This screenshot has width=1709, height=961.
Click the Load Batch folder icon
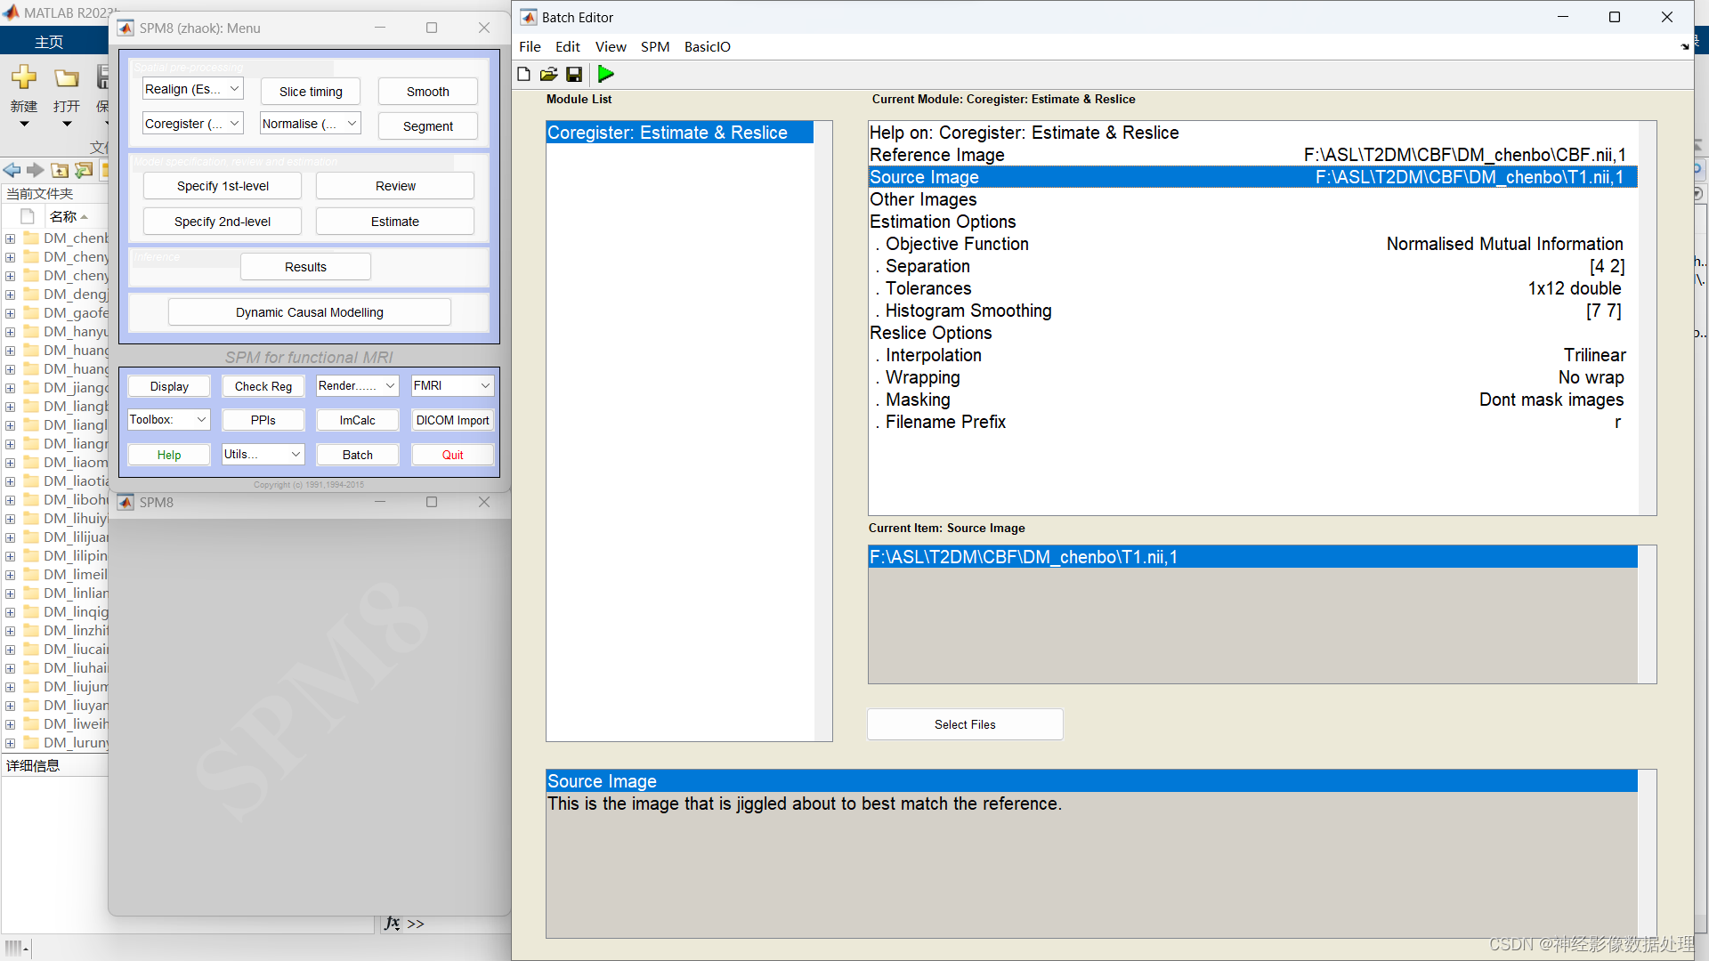pos(548,74)
